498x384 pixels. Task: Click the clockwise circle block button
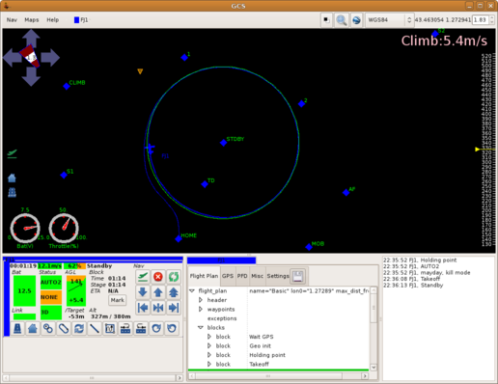(156, 328)
